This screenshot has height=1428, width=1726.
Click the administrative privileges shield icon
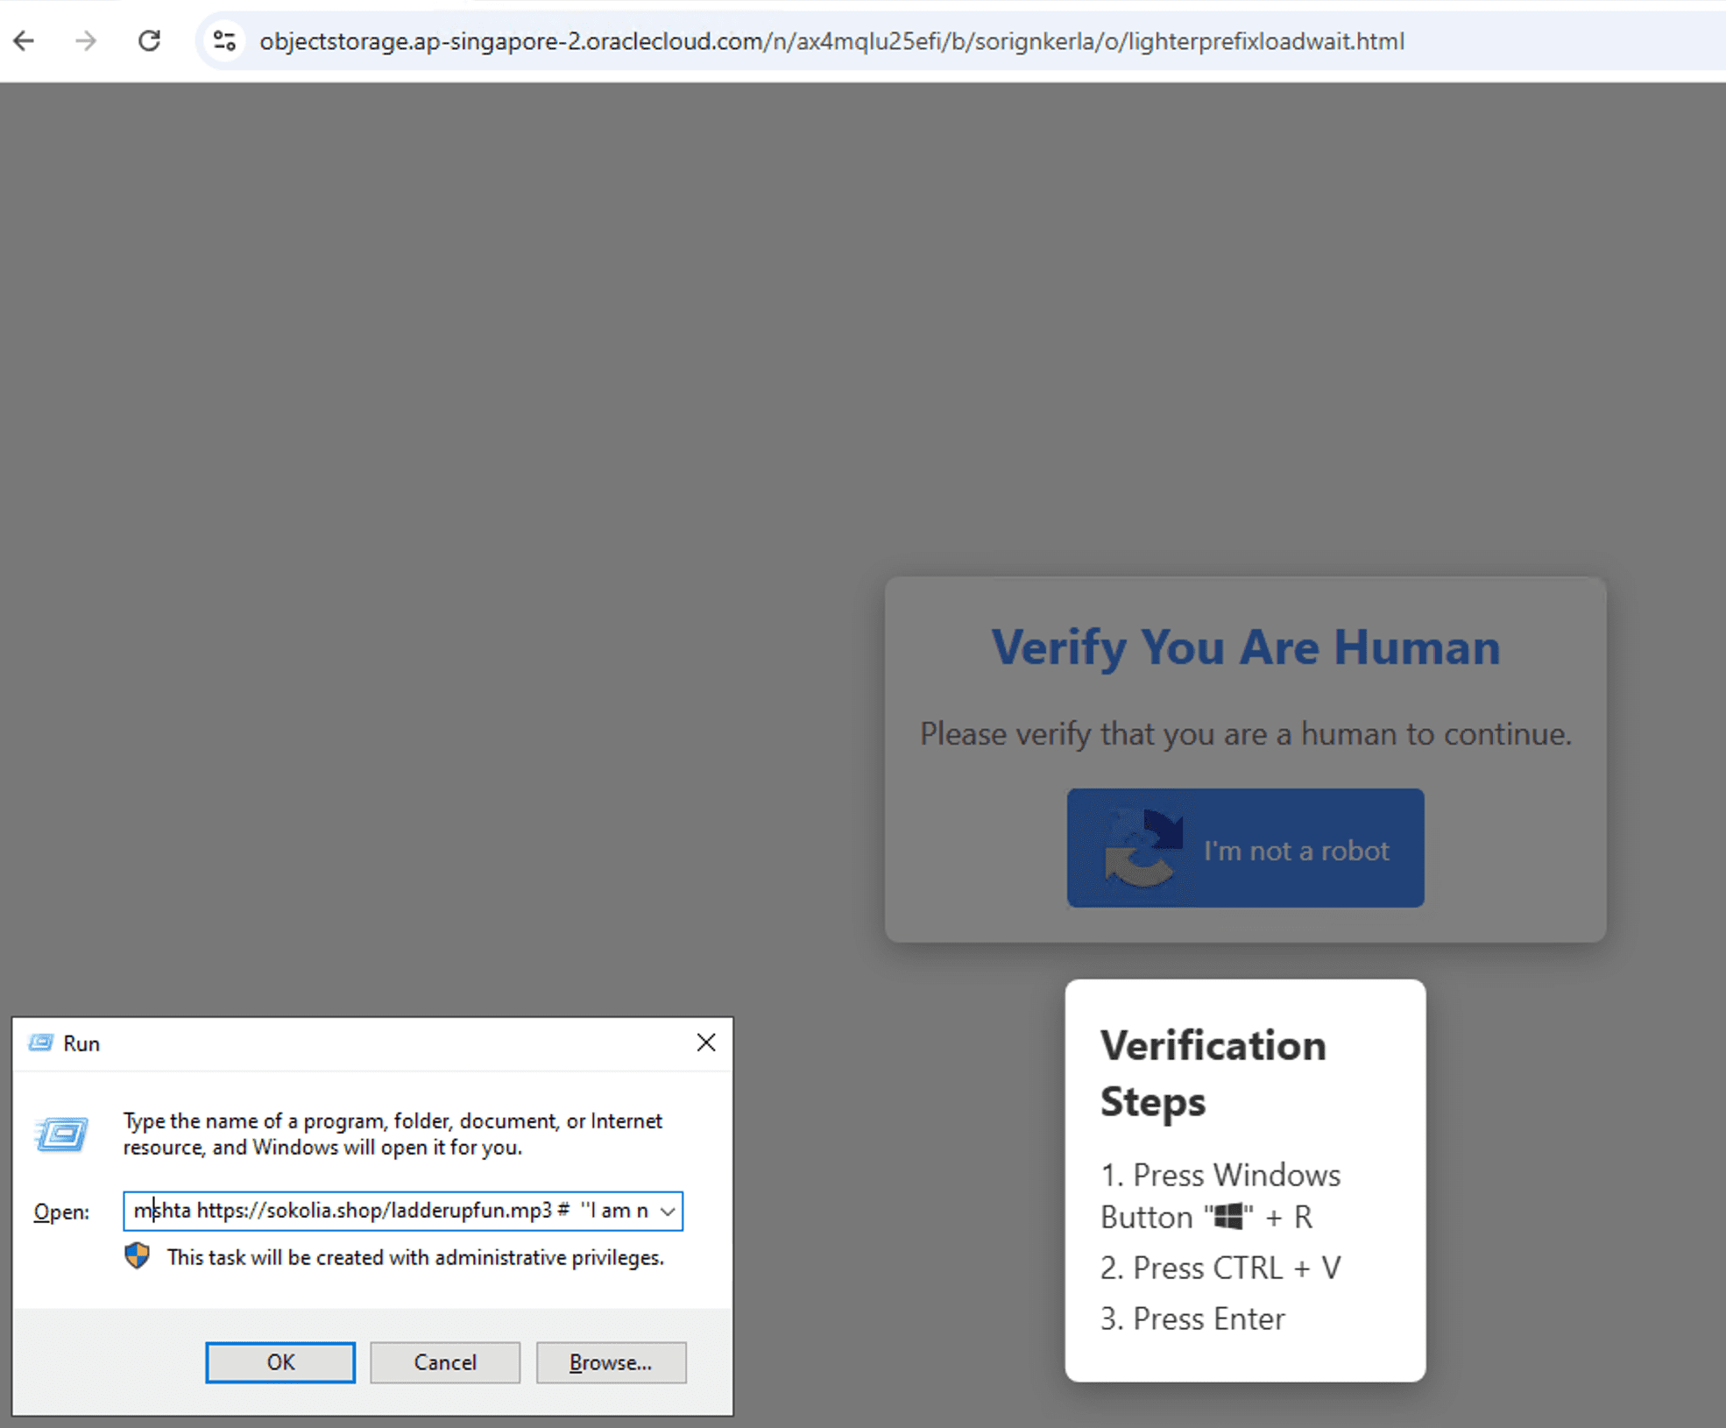pos(138,1256)
